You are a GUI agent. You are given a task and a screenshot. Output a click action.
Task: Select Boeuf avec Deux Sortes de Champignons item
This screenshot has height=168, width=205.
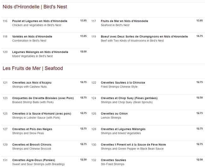[x=144, y=37]
